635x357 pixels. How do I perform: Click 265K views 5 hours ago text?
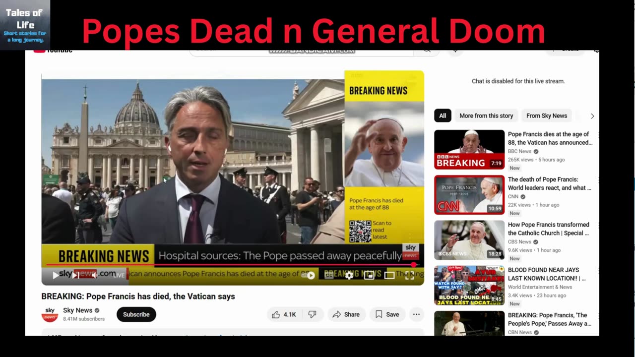(536, 160)
